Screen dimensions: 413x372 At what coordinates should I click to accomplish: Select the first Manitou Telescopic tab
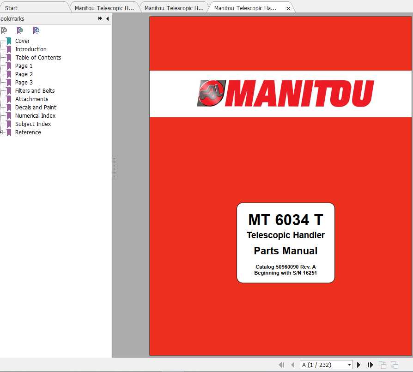[x=104, y=7]
